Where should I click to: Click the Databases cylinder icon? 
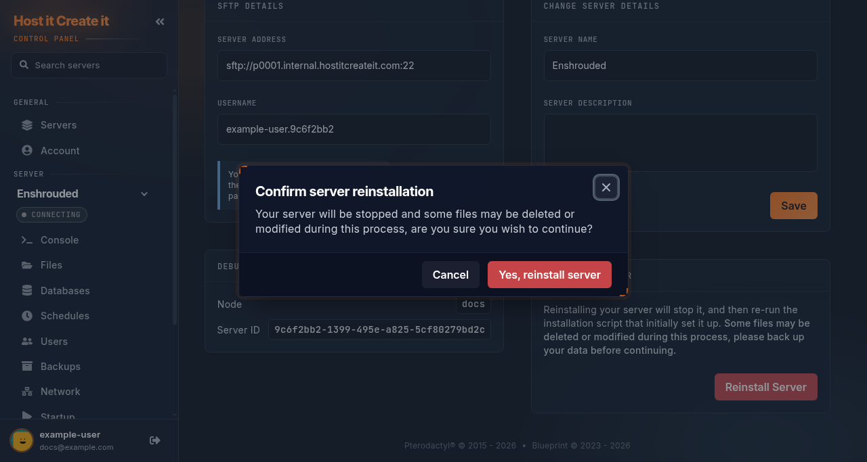(27, 291)
